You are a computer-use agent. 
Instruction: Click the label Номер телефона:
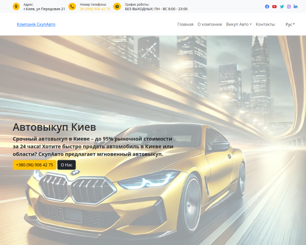click(x=93, y=5)
